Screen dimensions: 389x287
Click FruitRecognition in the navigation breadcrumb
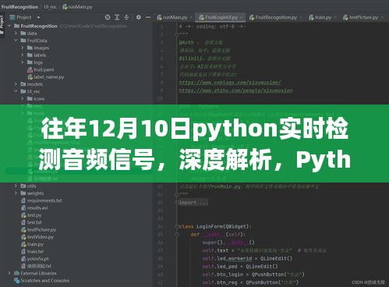tap(19, 7)
